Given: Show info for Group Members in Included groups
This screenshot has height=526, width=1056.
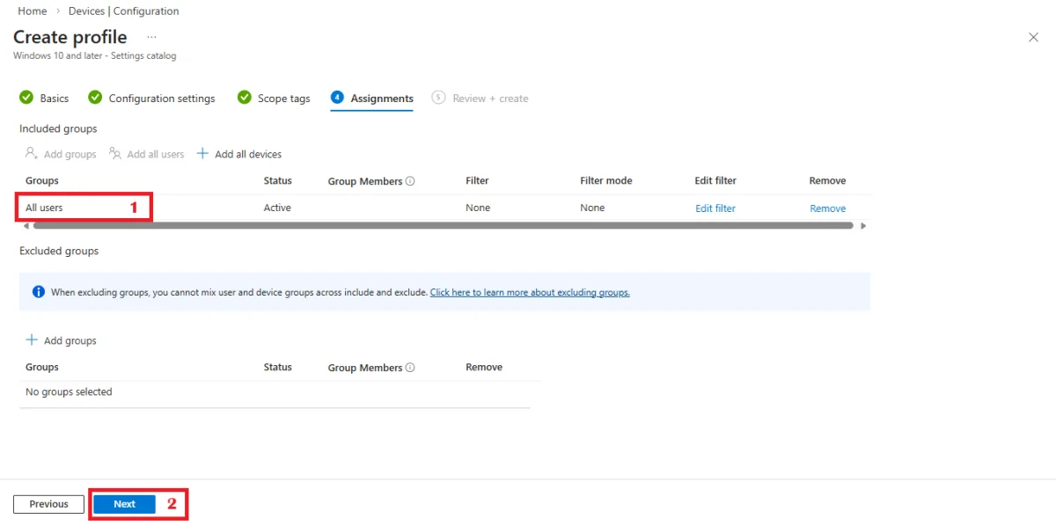Looking at the screenshot, I should tap(410, 181).
